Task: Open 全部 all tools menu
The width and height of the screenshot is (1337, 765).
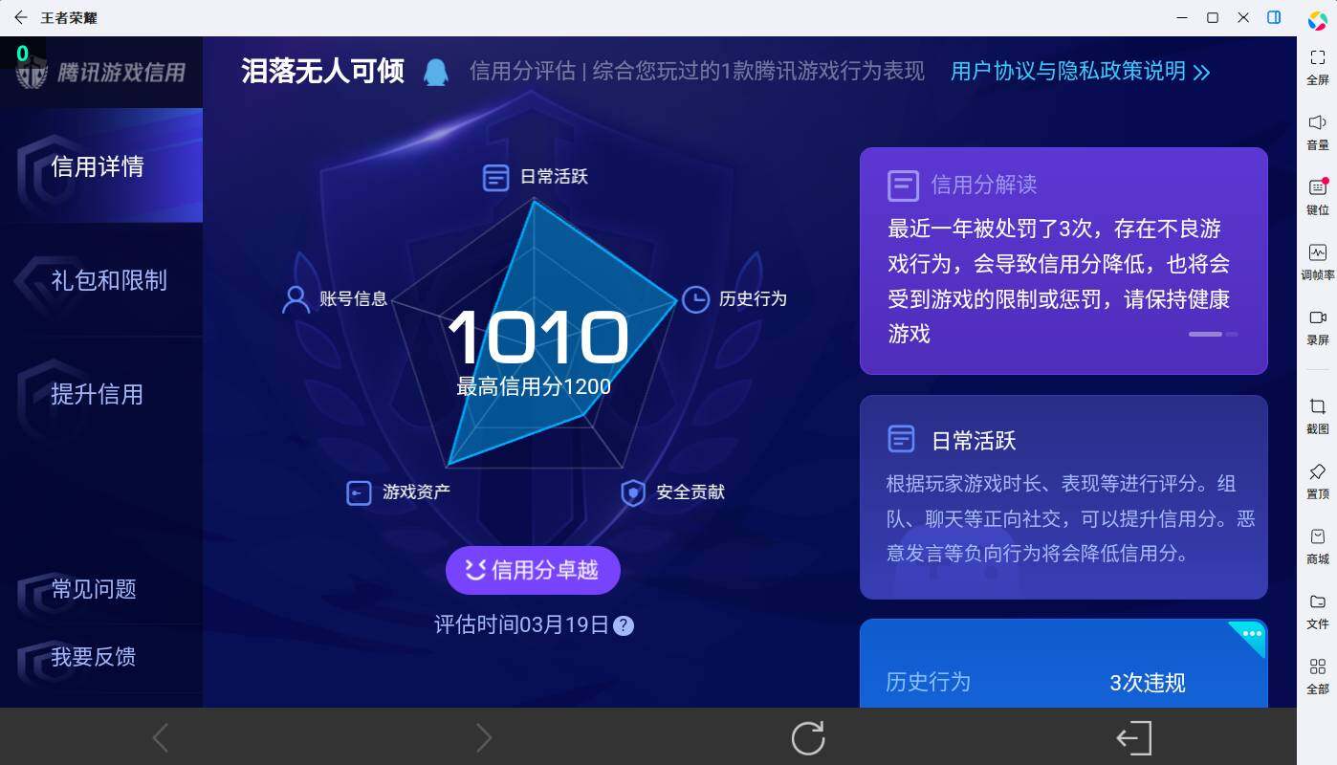Action: (x=1318, y=671)
